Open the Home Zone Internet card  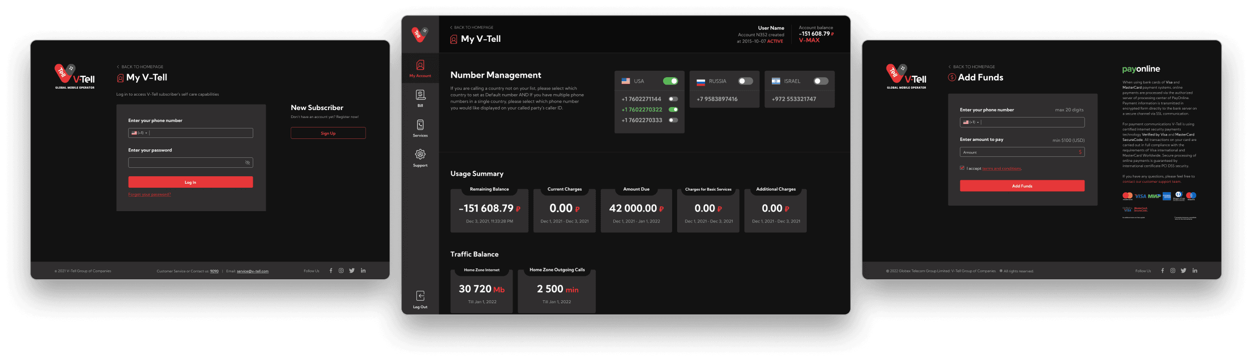pos(482,291)
